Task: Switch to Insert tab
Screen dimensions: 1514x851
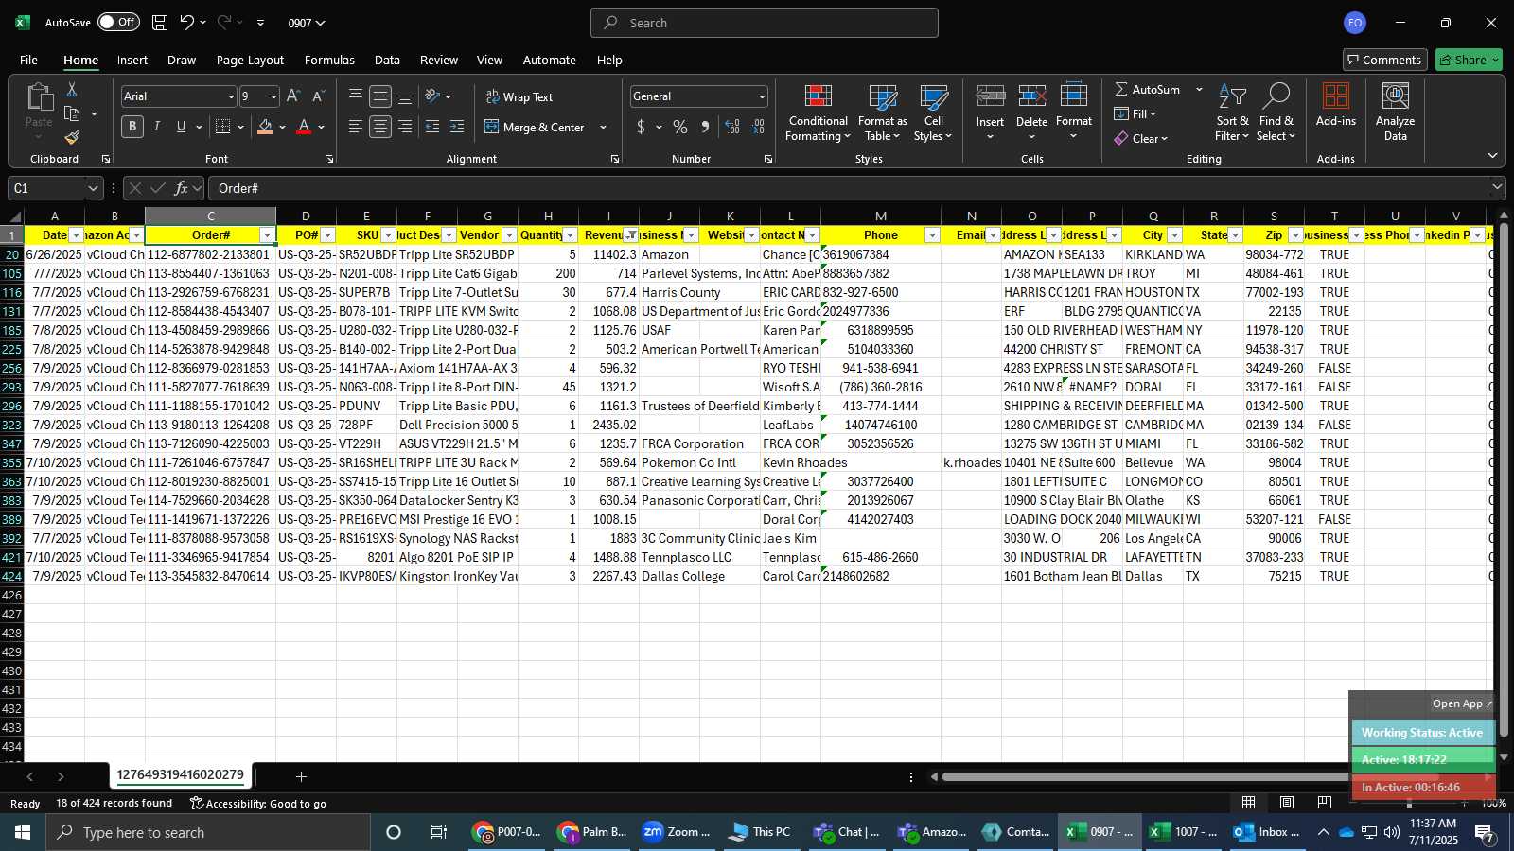Action: point(132,60)
